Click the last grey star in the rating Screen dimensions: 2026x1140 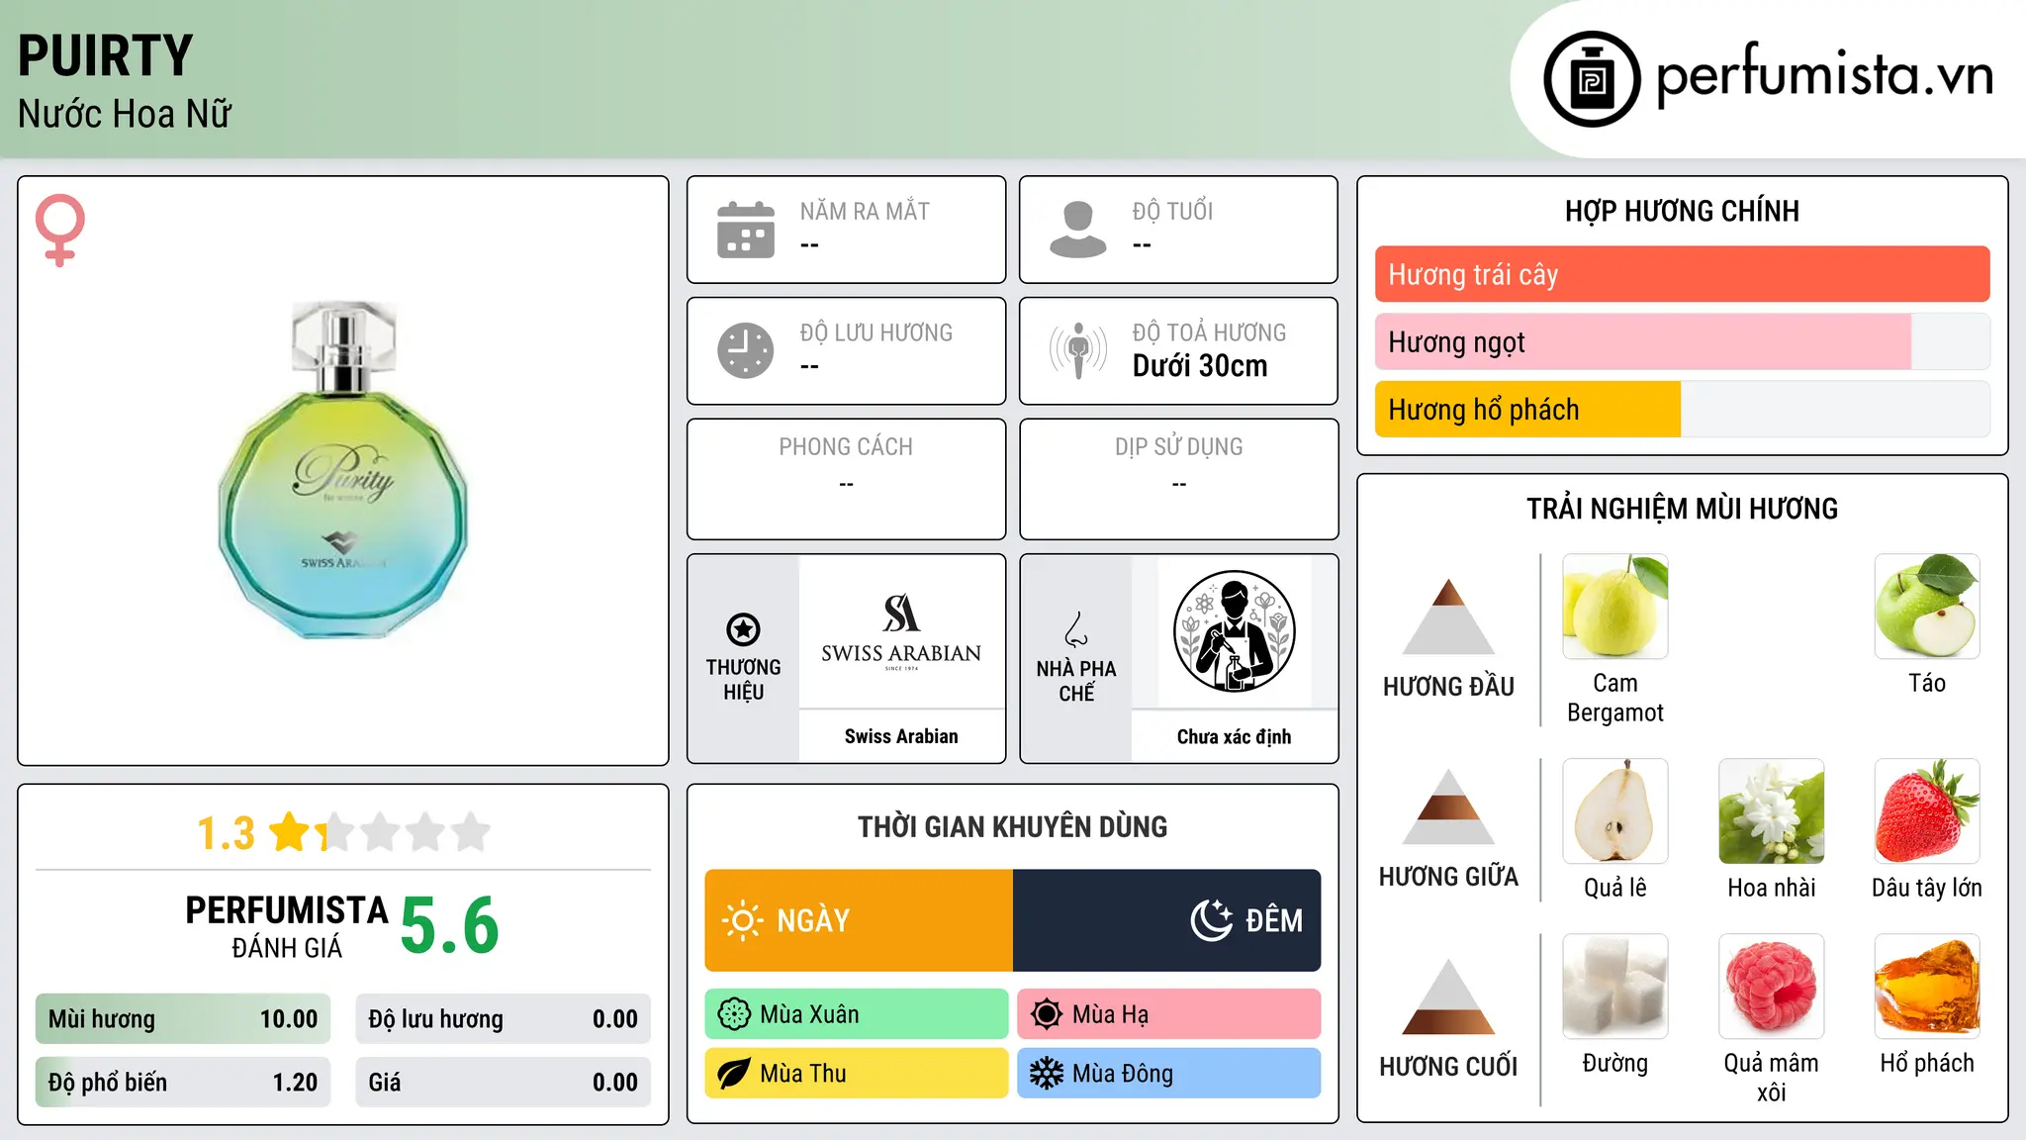(471, 832)
